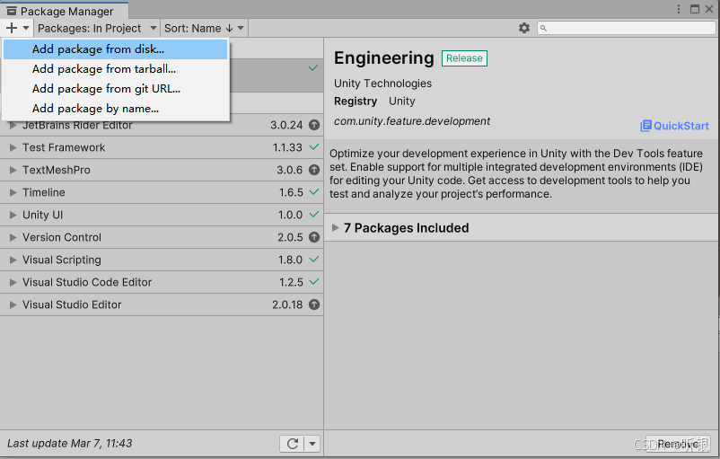Select the Version Control package
The image size is (720, 459).
point(162,237)
